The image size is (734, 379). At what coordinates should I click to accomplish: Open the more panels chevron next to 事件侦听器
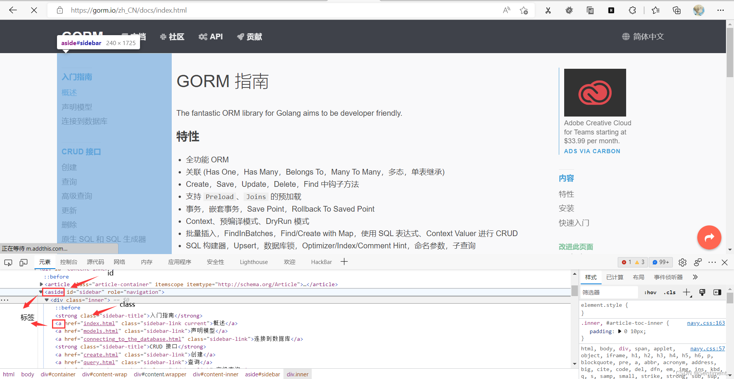695,277
